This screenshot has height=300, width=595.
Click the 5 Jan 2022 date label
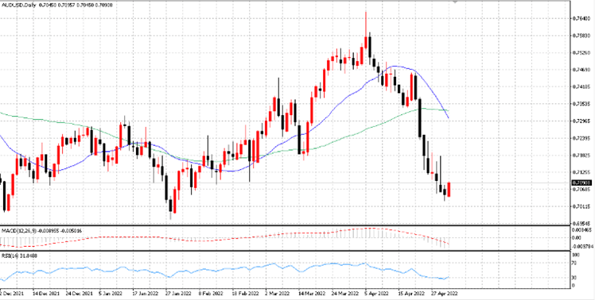pos(111,294)
